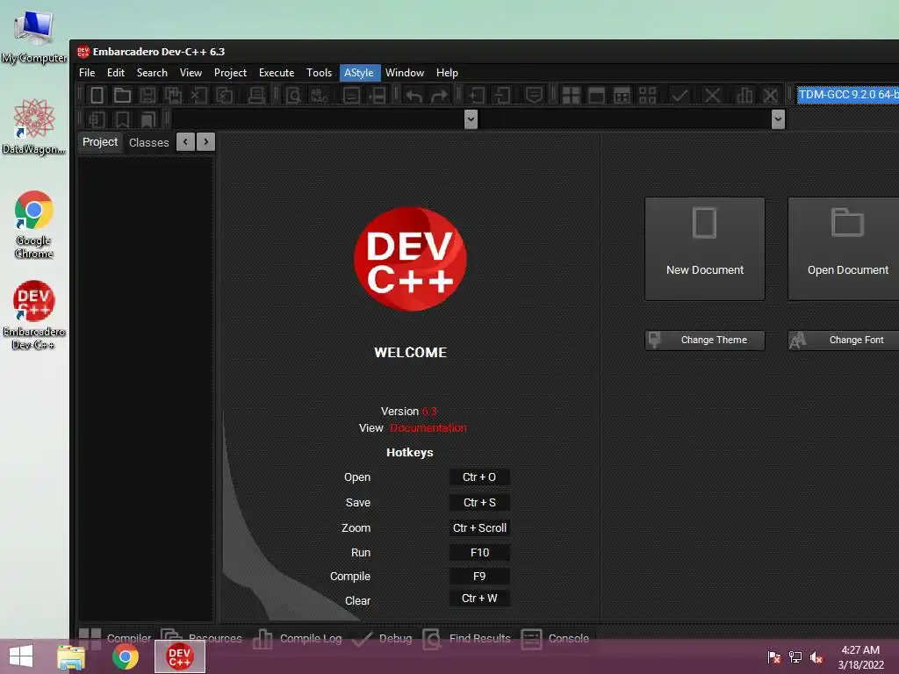Open the TDM-GCC 9.2.0 compiler set dropdown
Image resolution: width=899 pixels, height=674 pixels.
[x=848, y=95]
